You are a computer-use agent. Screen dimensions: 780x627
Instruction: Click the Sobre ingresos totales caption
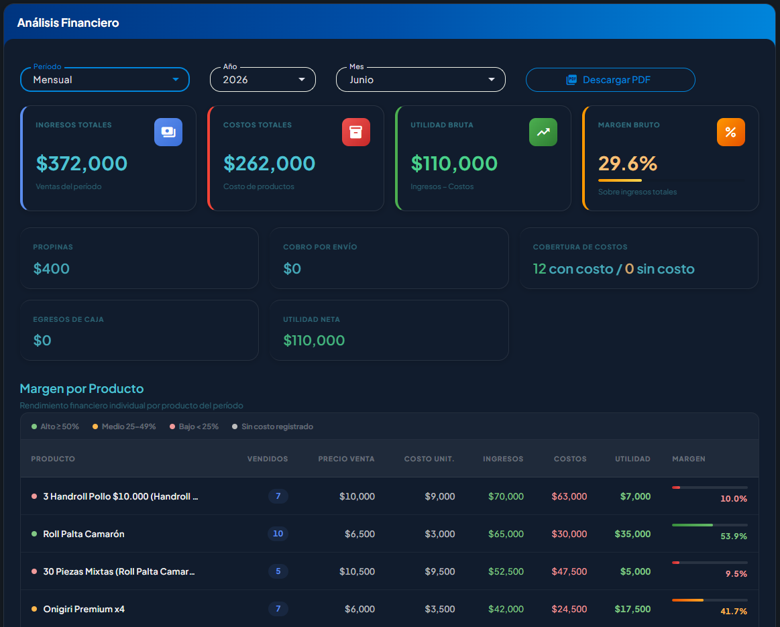(637, 192)
